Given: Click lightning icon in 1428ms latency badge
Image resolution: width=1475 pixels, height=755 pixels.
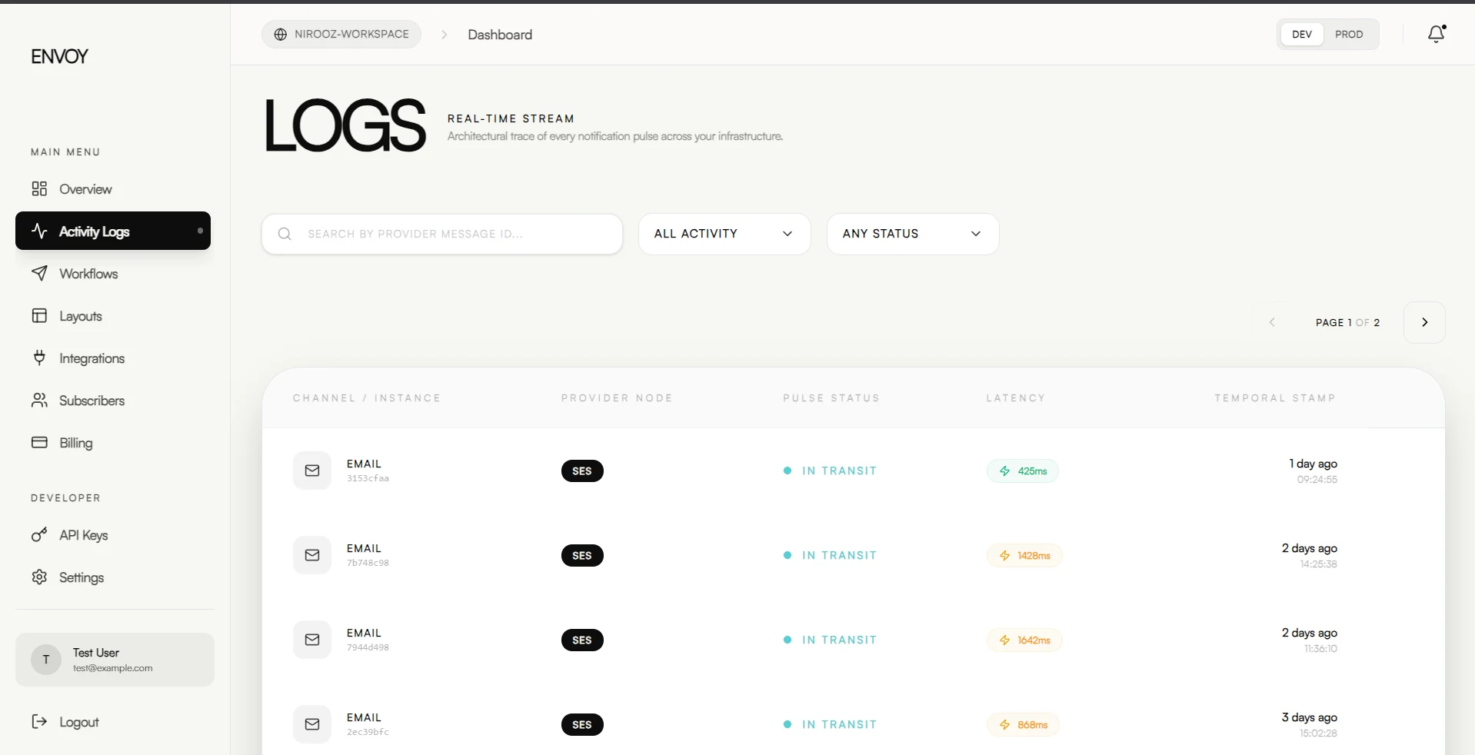Looking at the screenshot, I should click(x=1004, y=555).
